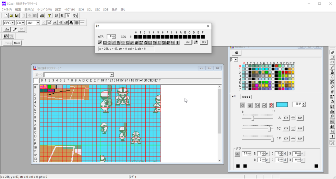This screenshot has height=179, width=336.
Task: Click the up arrow button in palette panel
Action: click(x=250, y=105)
